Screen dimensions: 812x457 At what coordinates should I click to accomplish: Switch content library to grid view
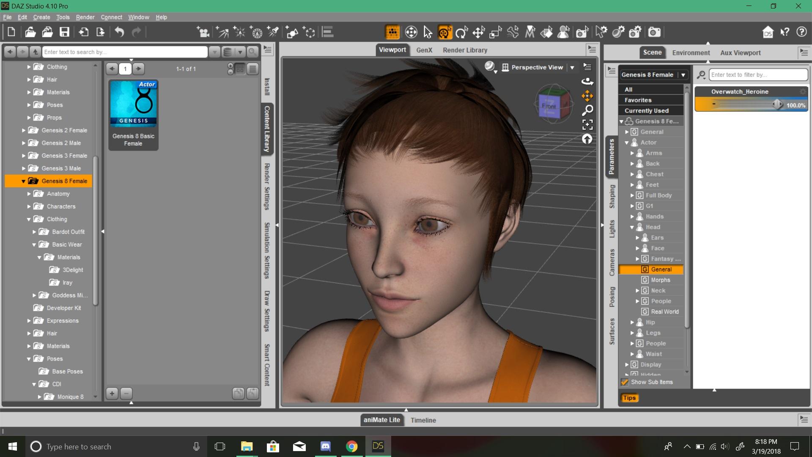pyautogui.click(x=240, y=69)
